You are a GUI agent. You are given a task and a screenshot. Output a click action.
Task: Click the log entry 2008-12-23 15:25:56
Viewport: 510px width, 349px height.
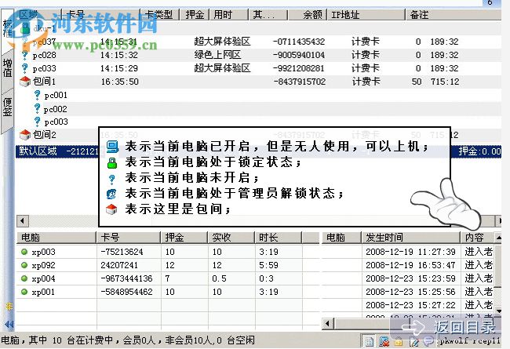[410, 292]
